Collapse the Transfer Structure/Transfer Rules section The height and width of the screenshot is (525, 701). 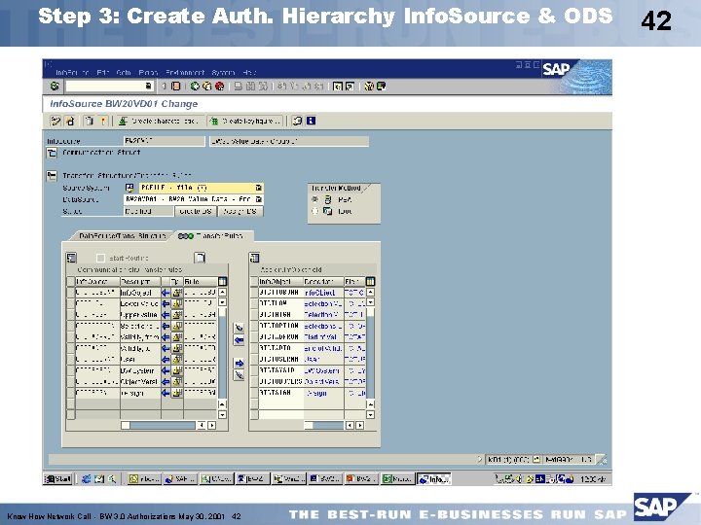tap(52, 175)
